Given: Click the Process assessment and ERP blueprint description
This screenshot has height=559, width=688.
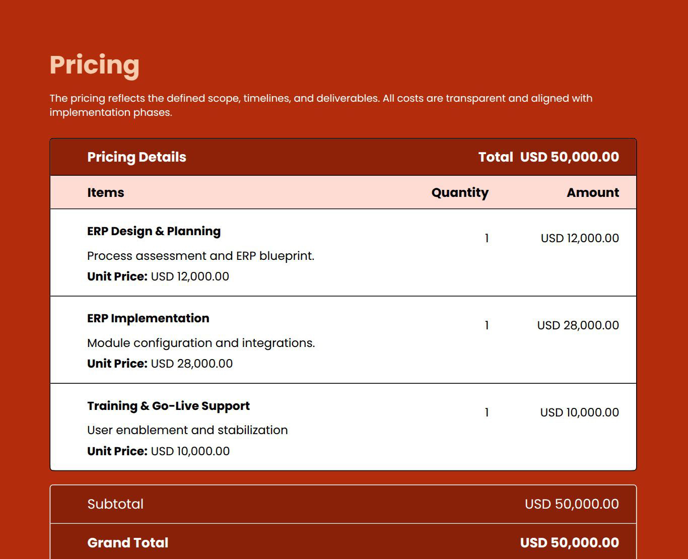Looking at the screenshot, I should (x=200, y=256).
